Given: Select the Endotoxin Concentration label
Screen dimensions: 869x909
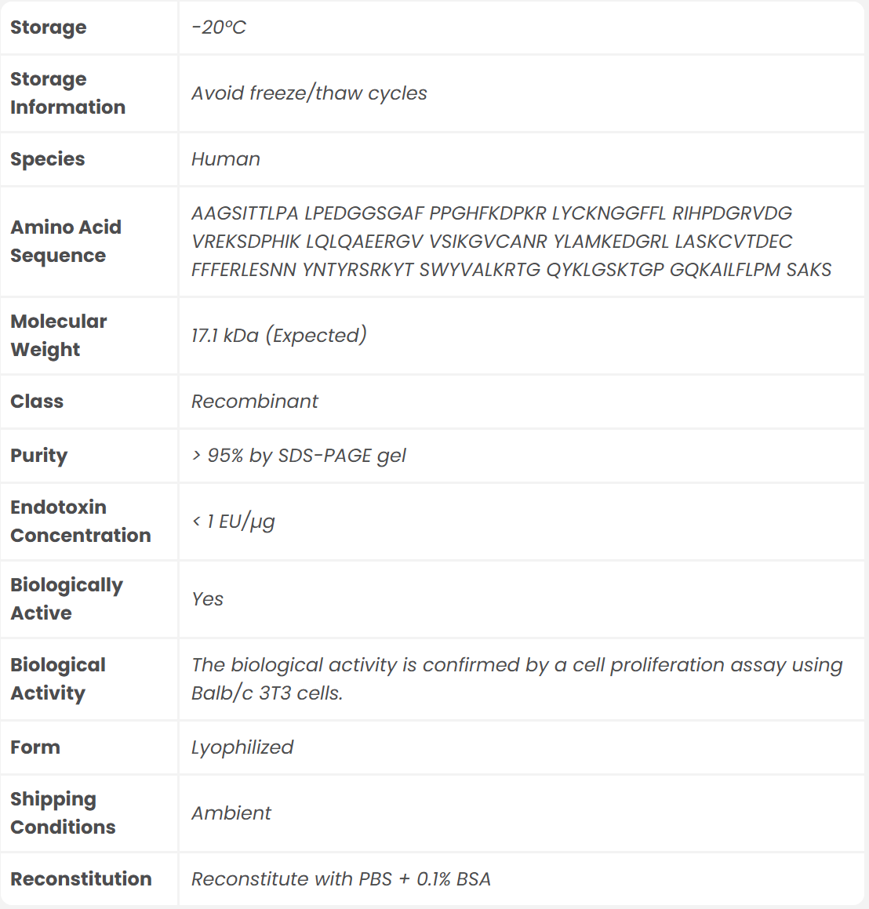Looking at the screenshot, I should coord(80,522).
